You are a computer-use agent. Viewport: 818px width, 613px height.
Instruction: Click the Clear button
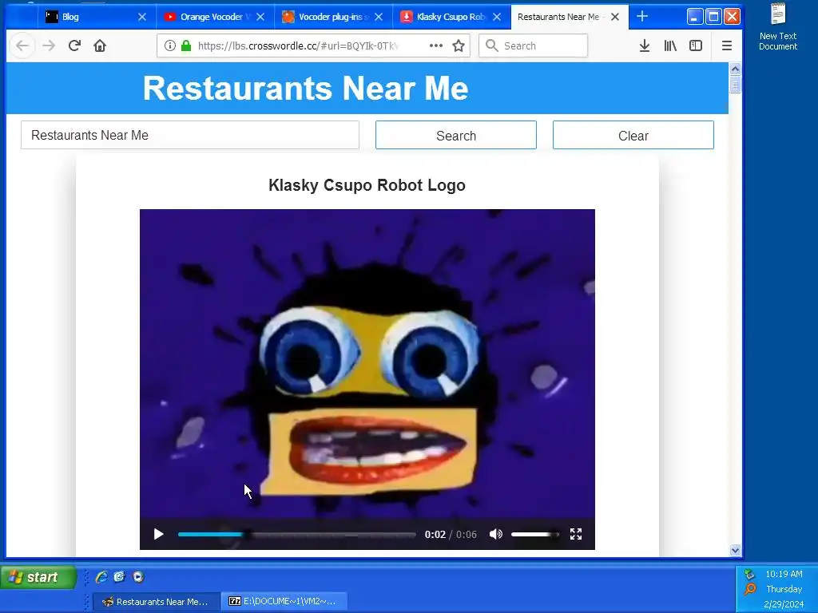[x=633, y=135]
